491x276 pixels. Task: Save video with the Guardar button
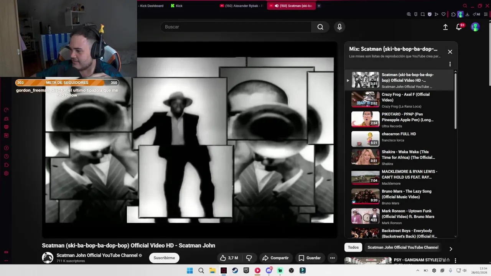tap(310, 258)
